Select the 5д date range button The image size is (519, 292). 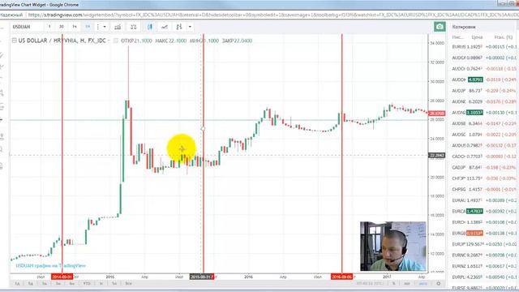point(31,284)
